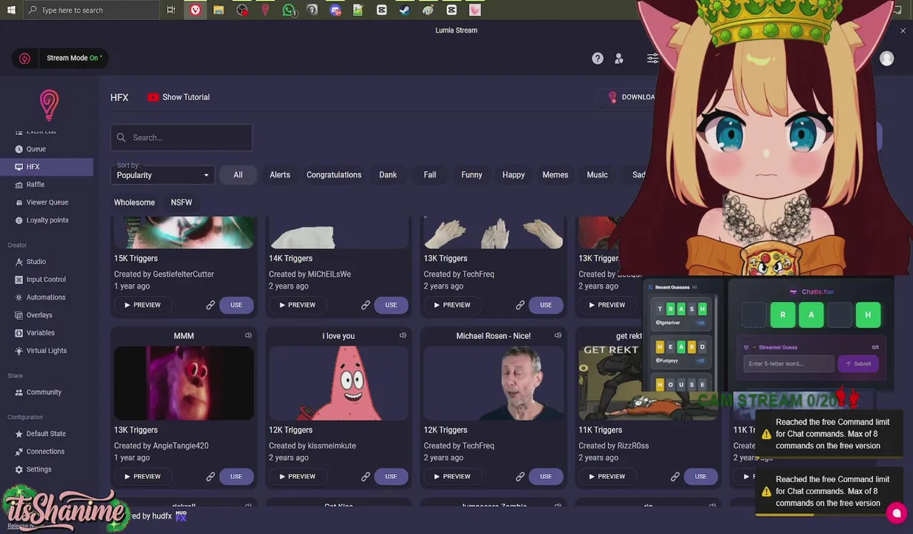
Task: Click the Patrick i love you thumbnail
Action: 338,383
